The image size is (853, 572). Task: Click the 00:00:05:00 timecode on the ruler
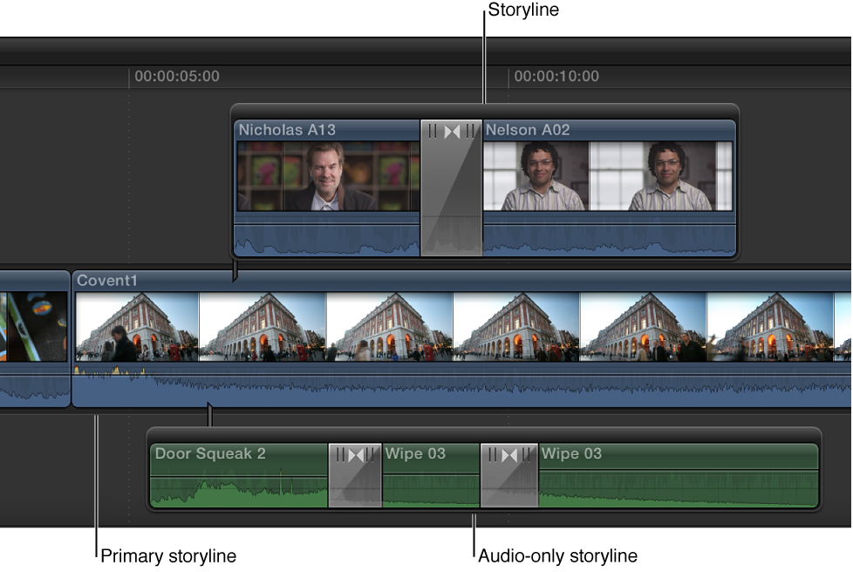tap(177, 76)
